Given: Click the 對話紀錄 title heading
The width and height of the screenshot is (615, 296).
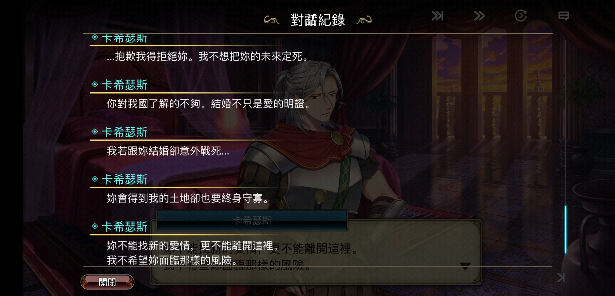Looking at the screenshot, I should [318, 20].
